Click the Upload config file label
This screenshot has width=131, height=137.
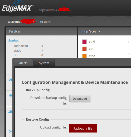tap(53, 127)
